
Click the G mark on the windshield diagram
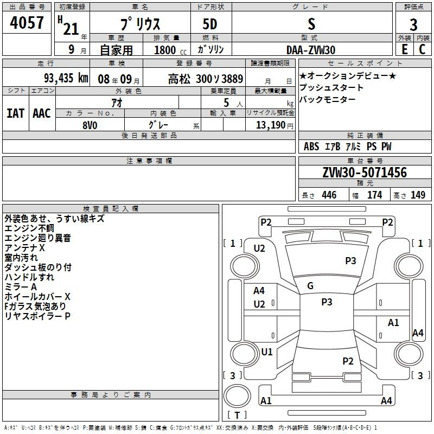[310, 286]
